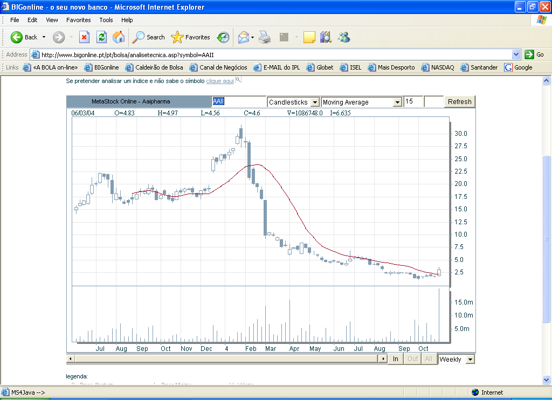The height and width of the screenshot is (400, 552).
Task: Click the Stop page loading icon
Action: pyautogui.click(x=84, y=37)
